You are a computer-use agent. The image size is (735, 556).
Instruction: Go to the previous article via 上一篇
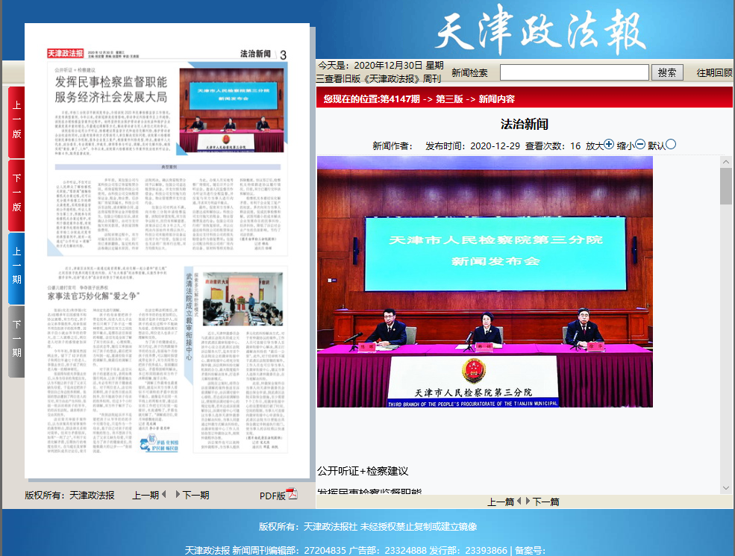click(501, 502)
